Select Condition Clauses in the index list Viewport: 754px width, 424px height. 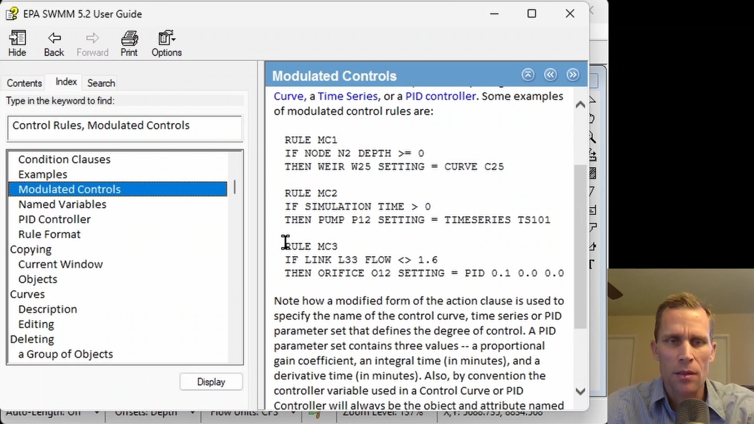tap(64, 159)
